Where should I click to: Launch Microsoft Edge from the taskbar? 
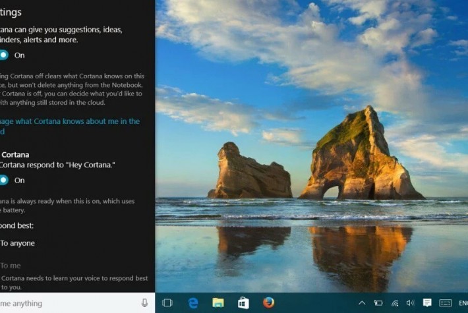pyautogui.click(x=193, y=303)
